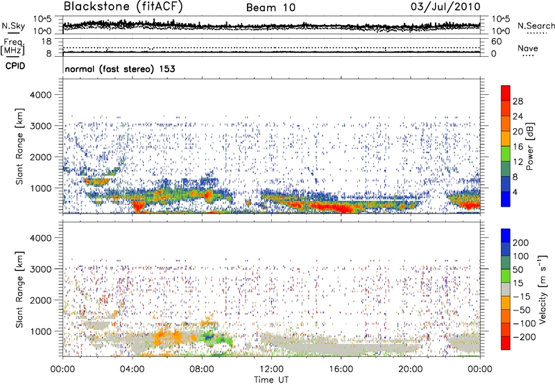Viewport: 555px width, 384px height.
Task: Click 'Slant Range [km]' label of power panel
Action: pos(19,146)
